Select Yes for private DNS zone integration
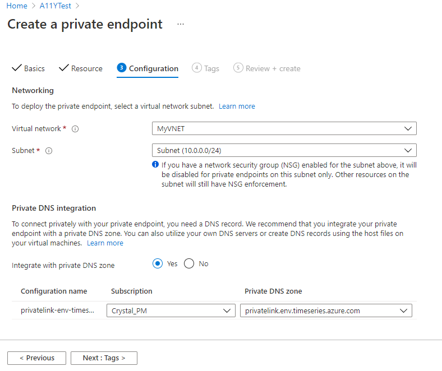Viewport: 442px width, 371px height. (x=158, y=264)
